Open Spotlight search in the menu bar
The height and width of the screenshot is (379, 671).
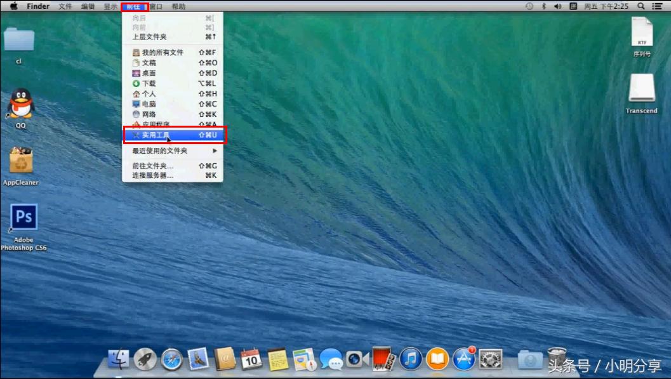tap(641, 6)
